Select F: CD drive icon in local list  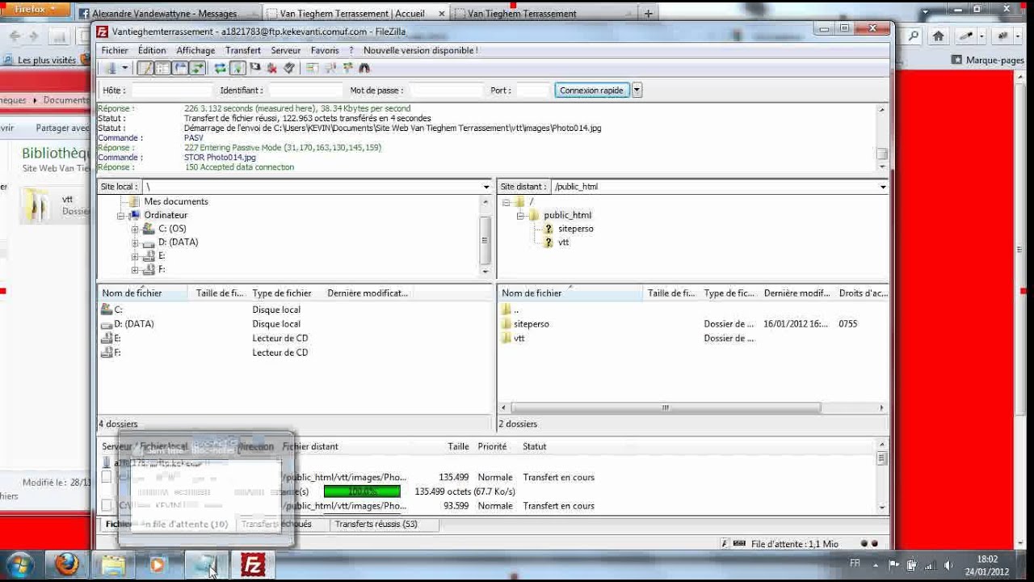(107, 352)
